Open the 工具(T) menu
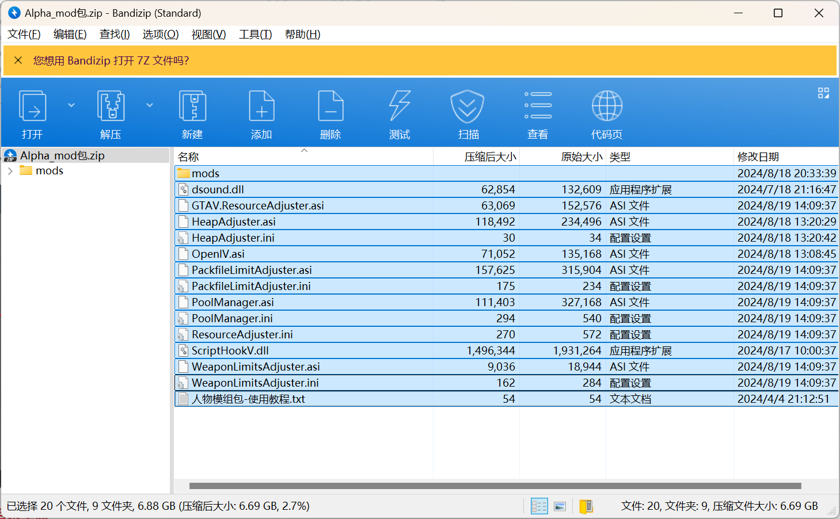The image size is (840, 519). click(x=255, y=35)
